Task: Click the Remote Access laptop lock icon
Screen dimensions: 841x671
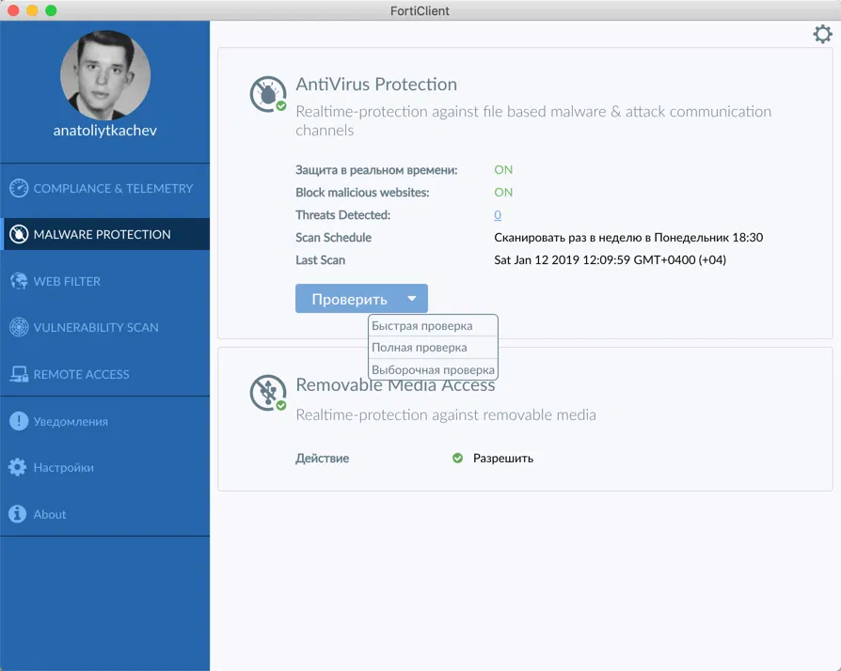Action: (x=19, y=374)
